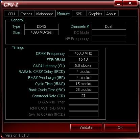Click the DRAM Frequency value 453.3 MHz
Screen dimensions: 140x139
pos(84,53)
